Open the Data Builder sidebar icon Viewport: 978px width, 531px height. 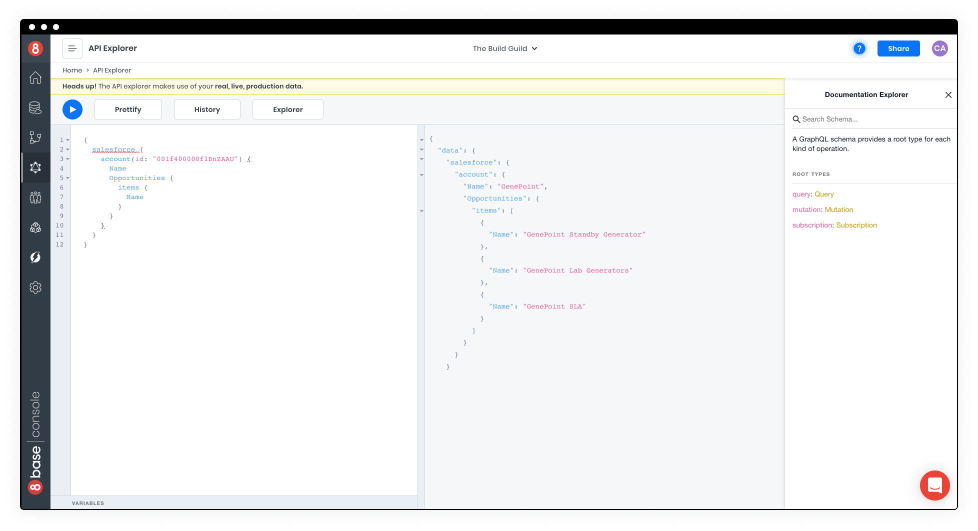(35, 108)
